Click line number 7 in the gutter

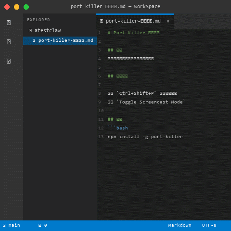click(x=100, y=85)
